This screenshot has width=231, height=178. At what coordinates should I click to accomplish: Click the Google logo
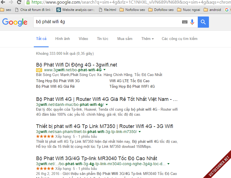point(15,22)
